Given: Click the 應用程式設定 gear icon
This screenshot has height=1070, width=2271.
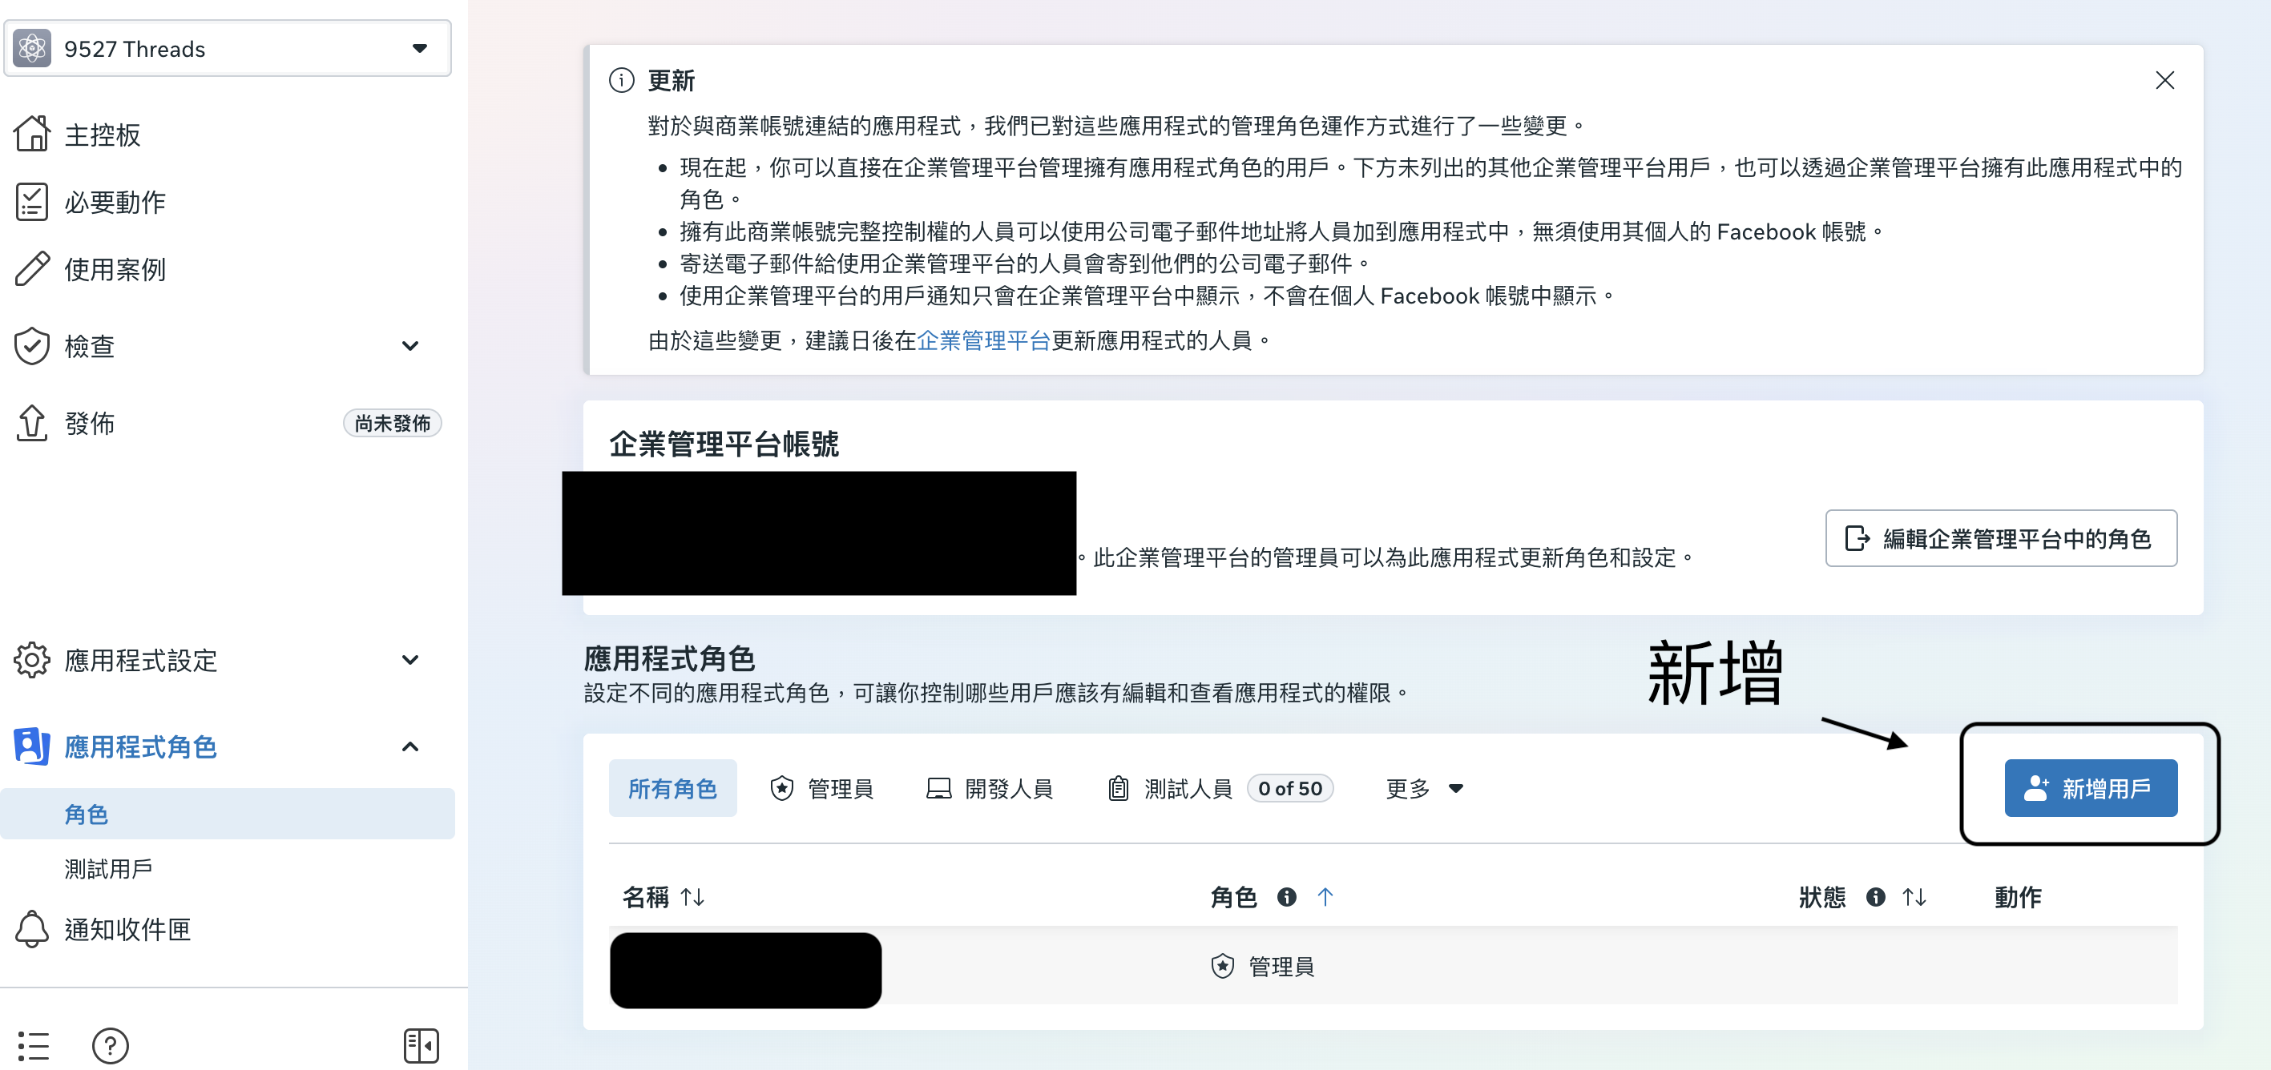Looking at the screenshot, I should pyautogui.click(x=33, y=660).
